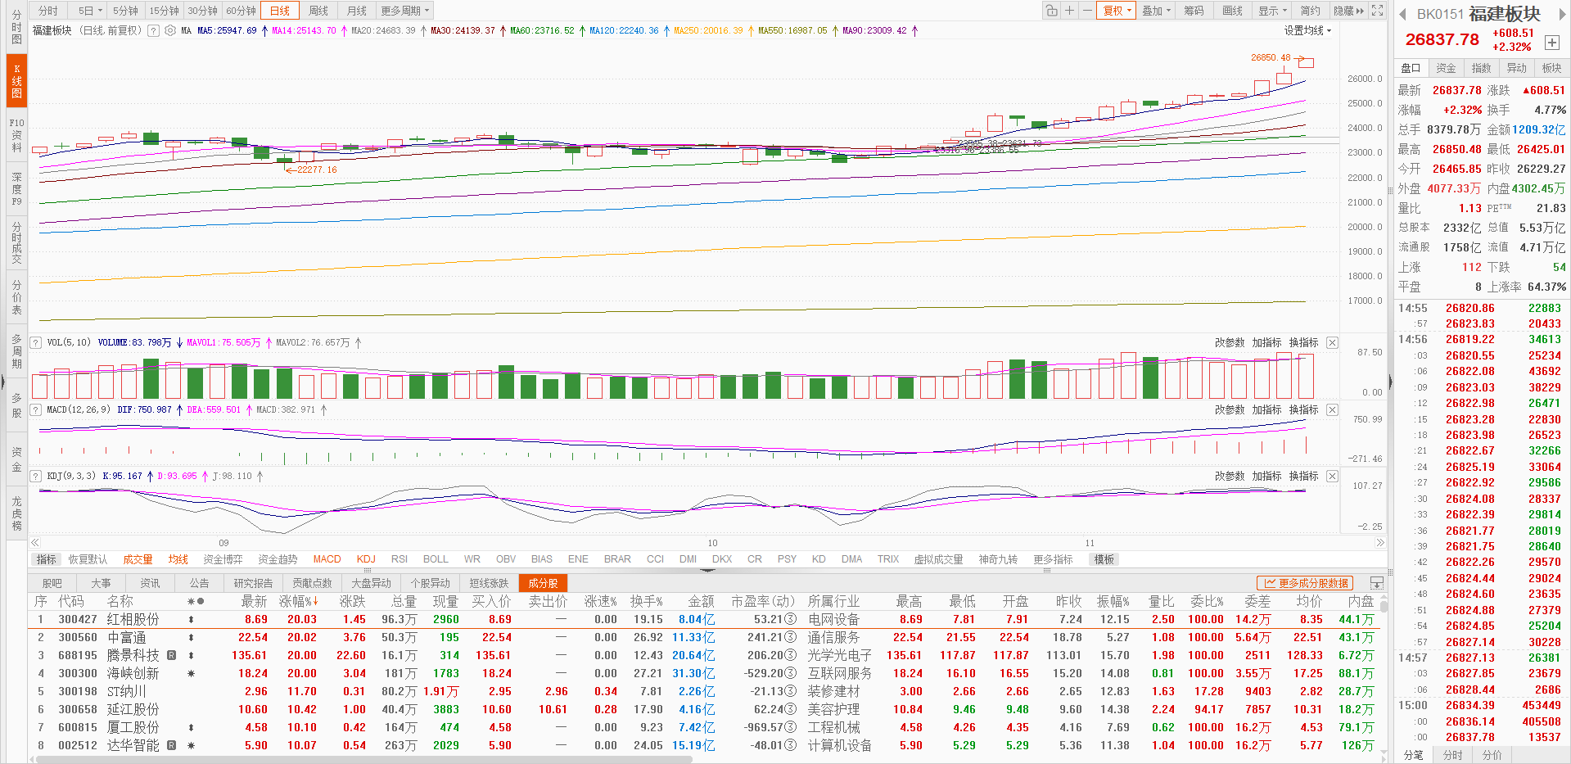Screen dimensions: 1571x764
Task: Zoom in chart with plus icon
Action: tap(1069, 11)
